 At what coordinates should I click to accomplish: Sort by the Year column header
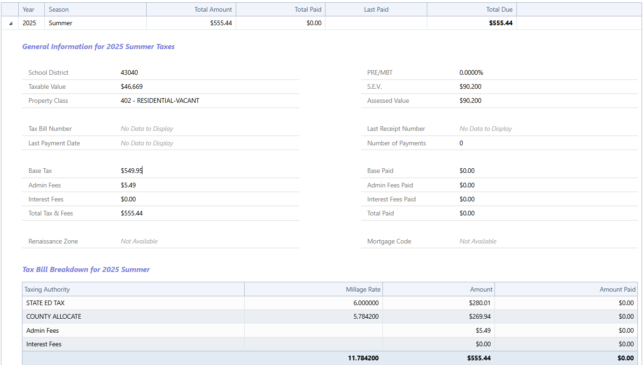click(28, 9)
